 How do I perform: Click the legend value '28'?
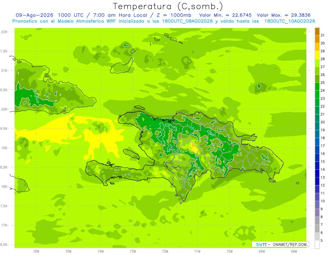[x=323, y=59]
